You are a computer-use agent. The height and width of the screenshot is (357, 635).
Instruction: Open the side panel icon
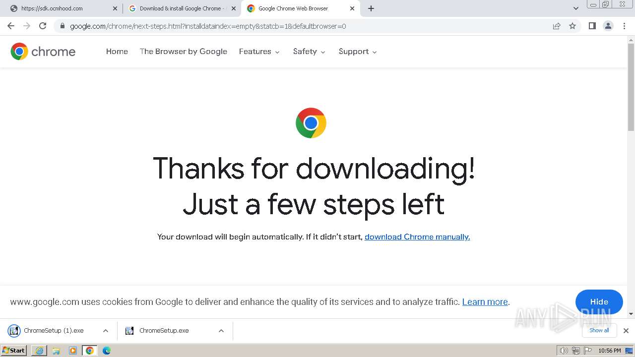click(592, 26)
